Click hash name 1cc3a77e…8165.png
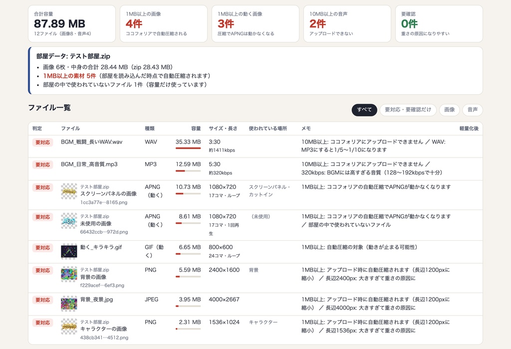This screenshot has width=511, height=349. tap(104, 202)
